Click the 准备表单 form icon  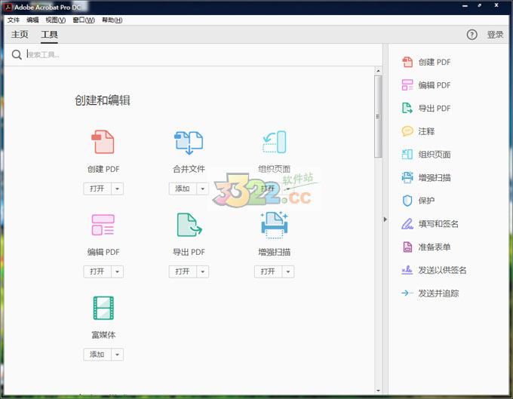[407, 247]
